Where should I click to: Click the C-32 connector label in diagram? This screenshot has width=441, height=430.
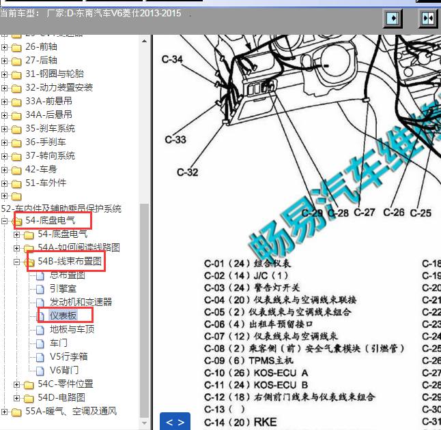(x=187, y=172)
